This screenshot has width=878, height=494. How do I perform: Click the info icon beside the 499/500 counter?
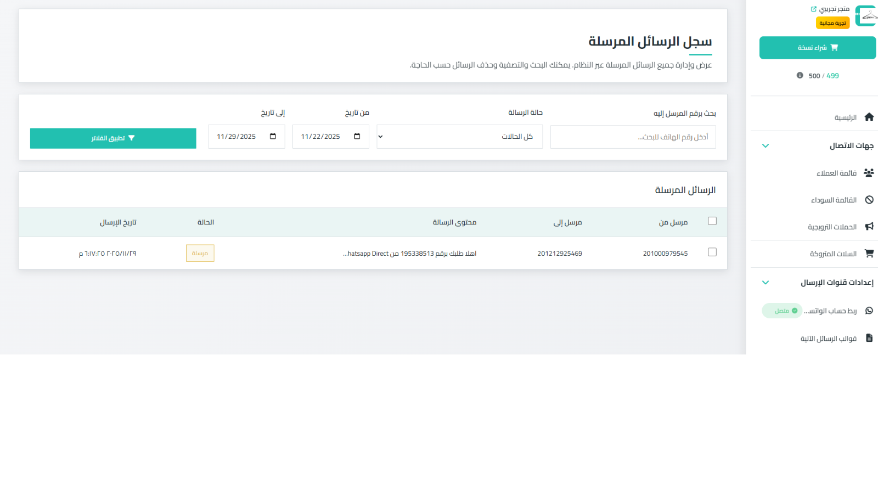pos(800,75)
